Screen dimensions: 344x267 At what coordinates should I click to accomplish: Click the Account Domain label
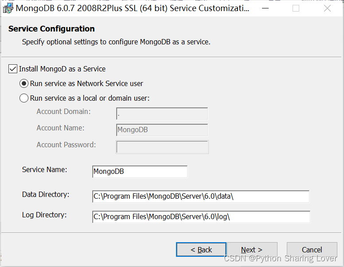(x=64, y=111)
